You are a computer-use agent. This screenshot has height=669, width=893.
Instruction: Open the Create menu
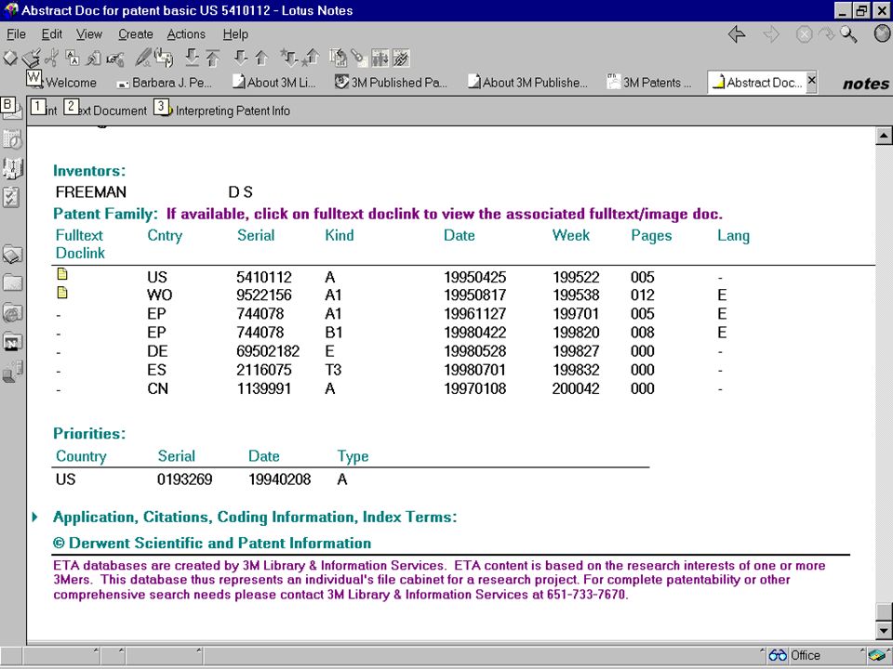coord(136,34)
